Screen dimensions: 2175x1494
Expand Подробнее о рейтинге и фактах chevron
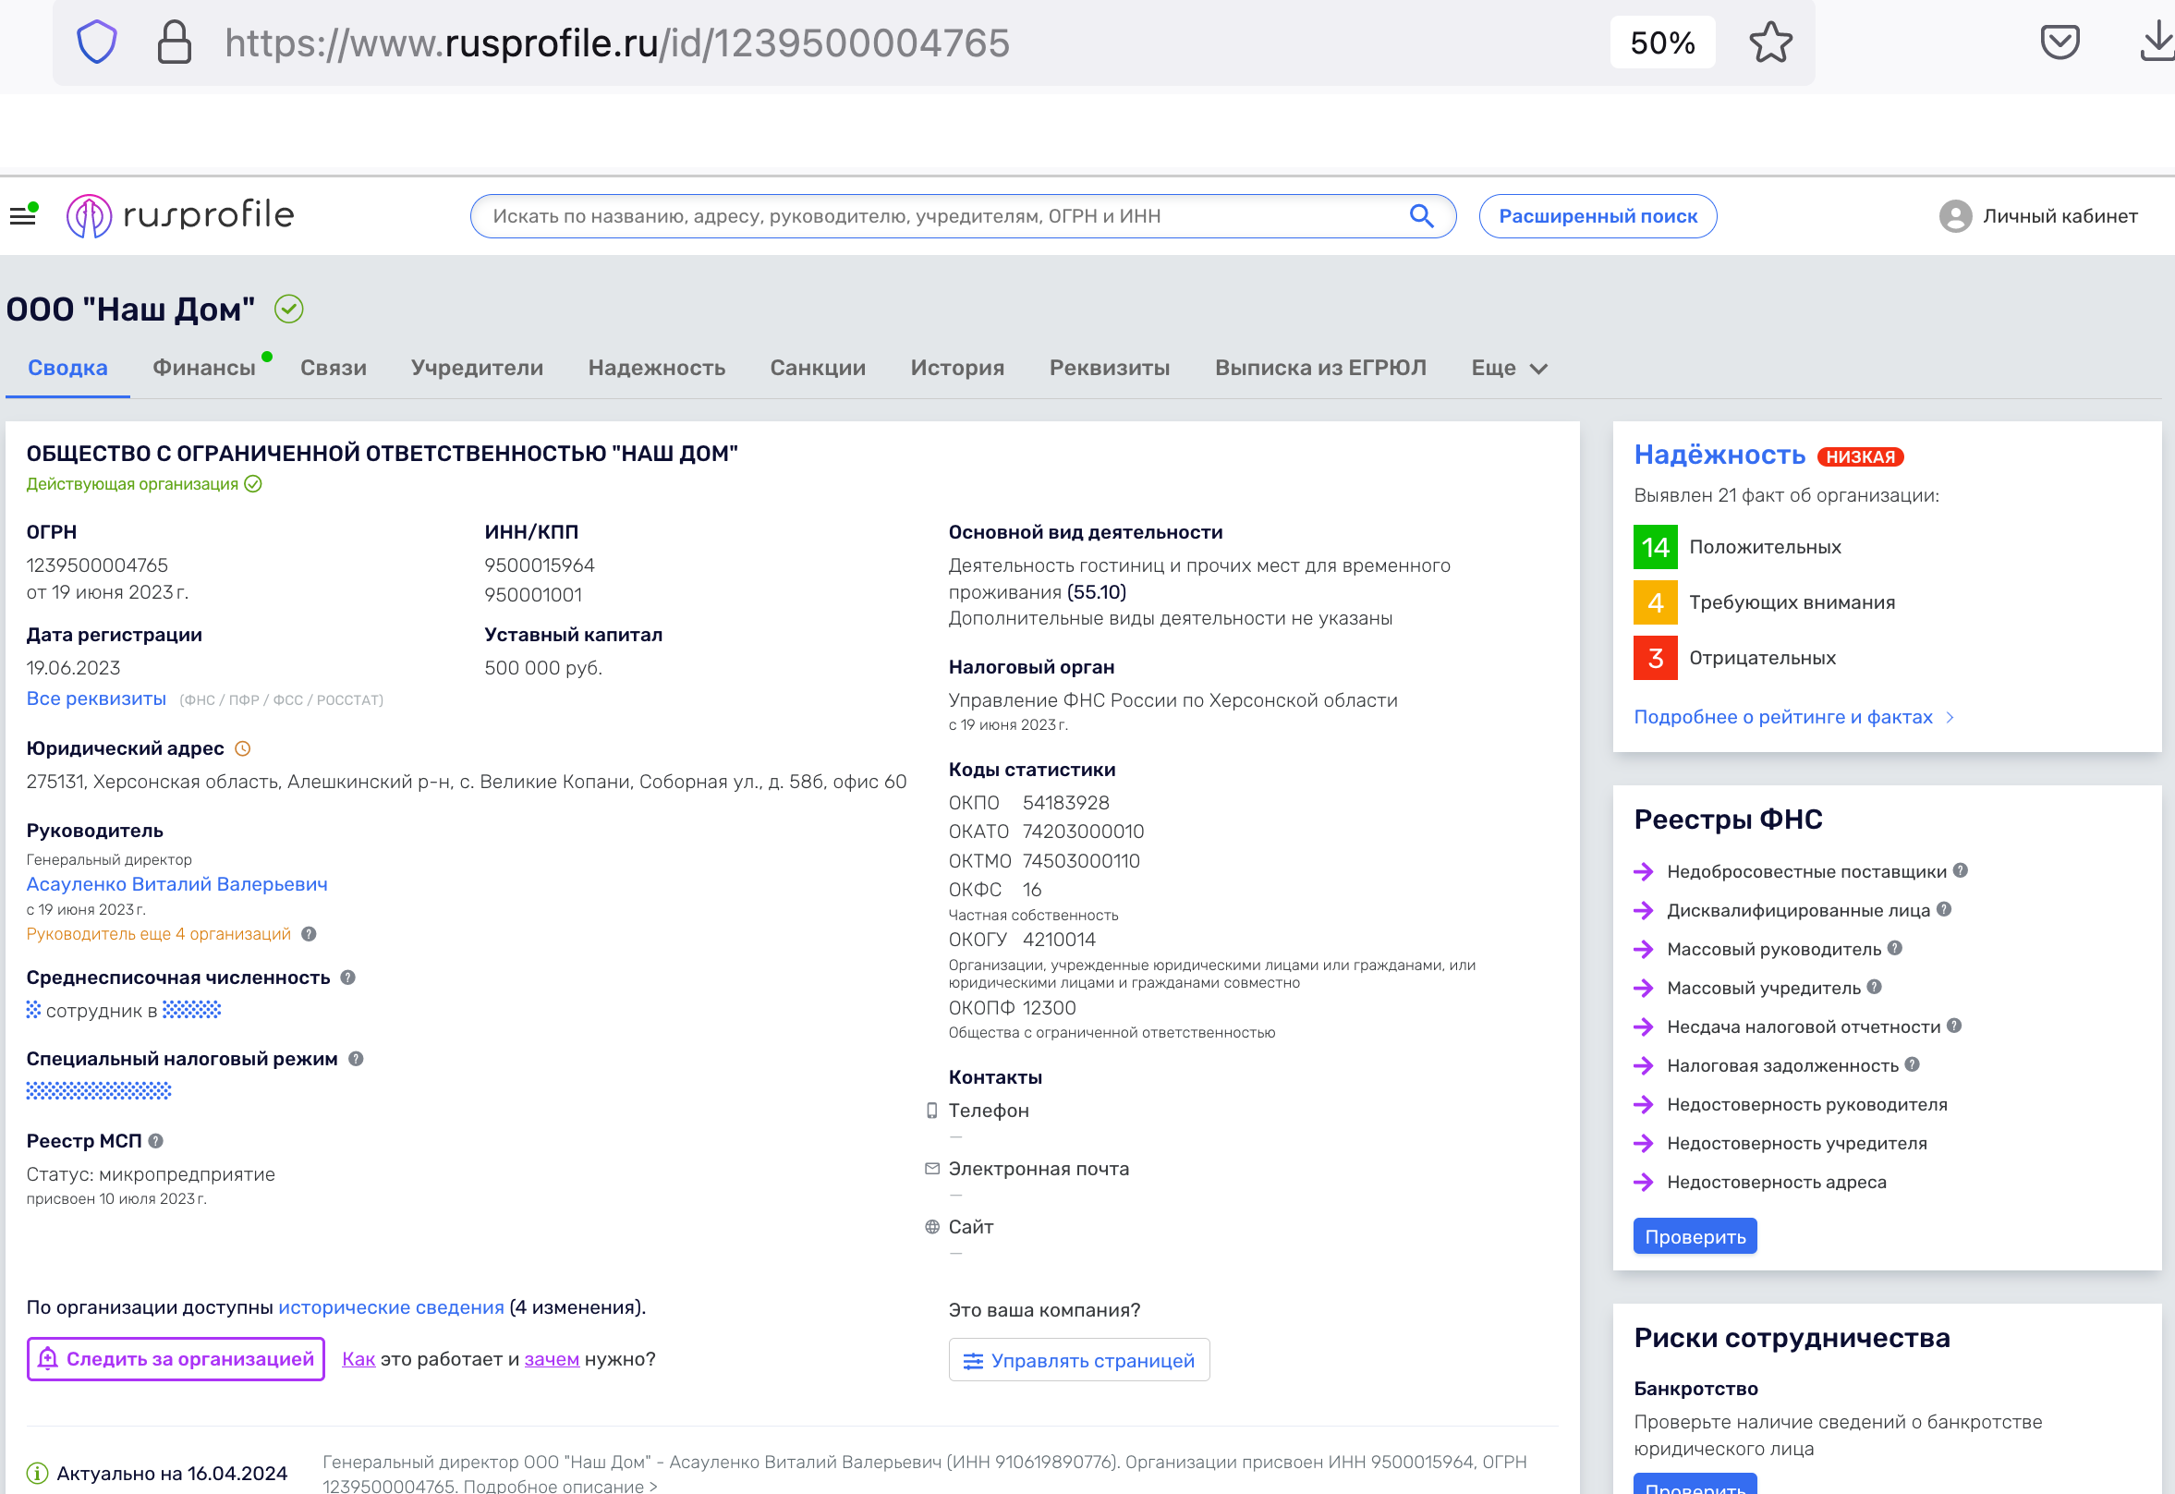click(x=1950, y=717)
